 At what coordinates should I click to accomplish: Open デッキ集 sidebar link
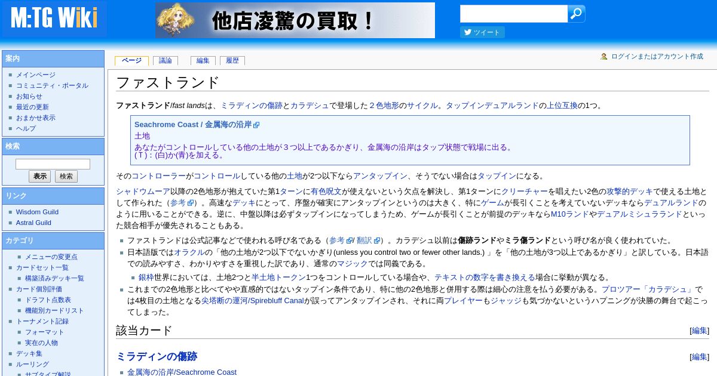[x=29, y=354]
